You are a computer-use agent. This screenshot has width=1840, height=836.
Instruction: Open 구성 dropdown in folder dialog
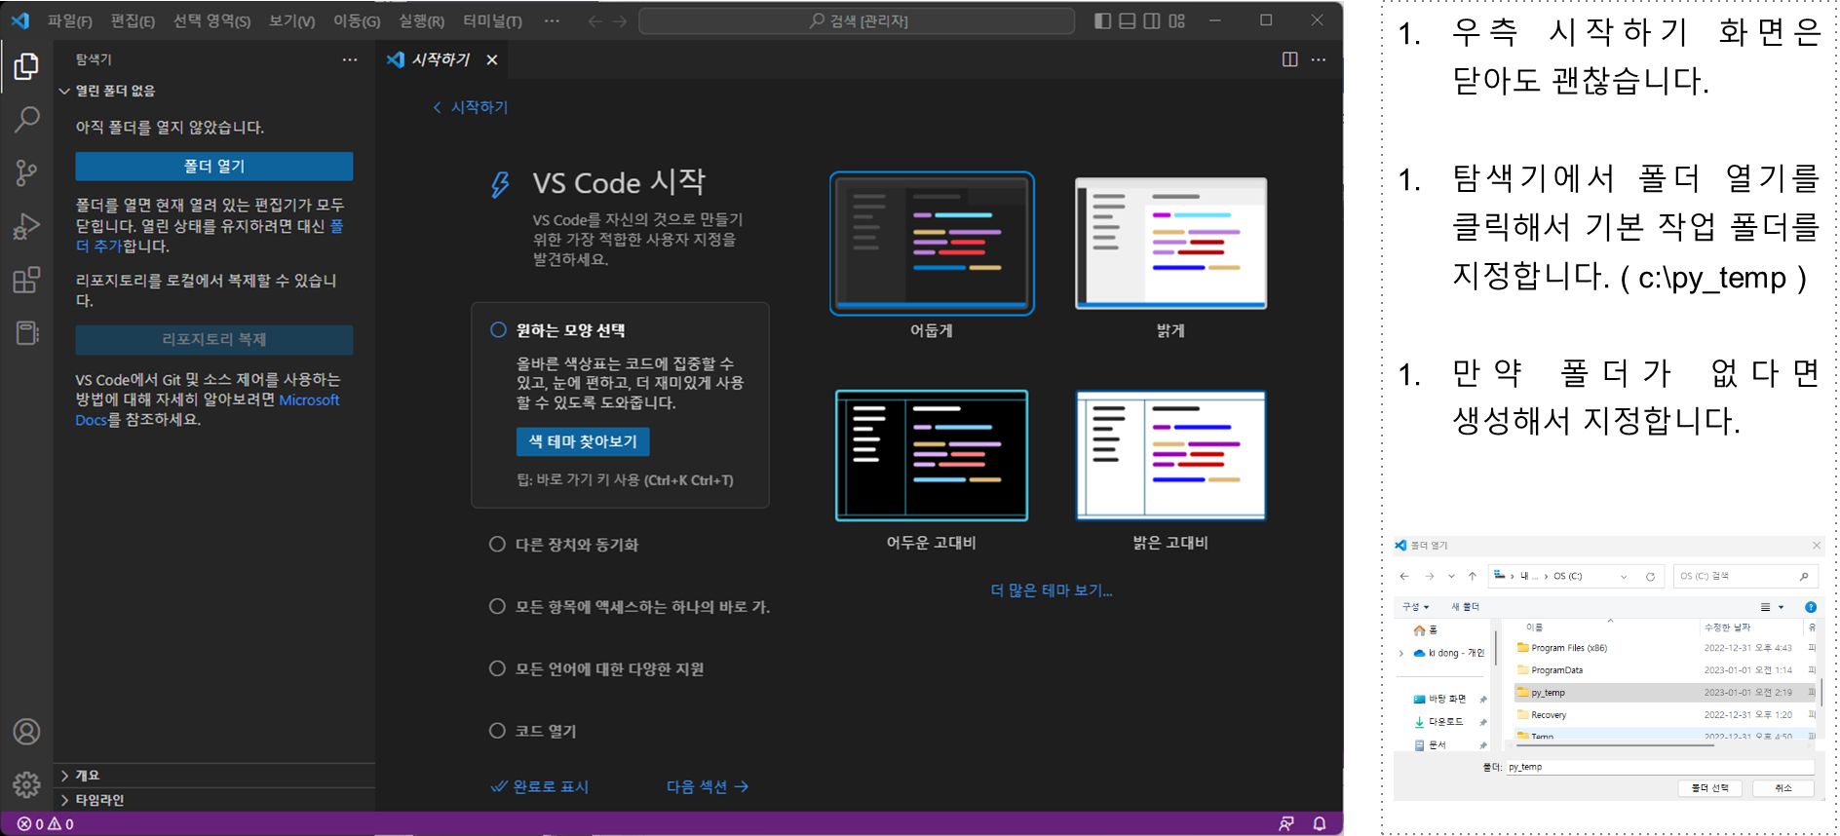coord(1415,607)
